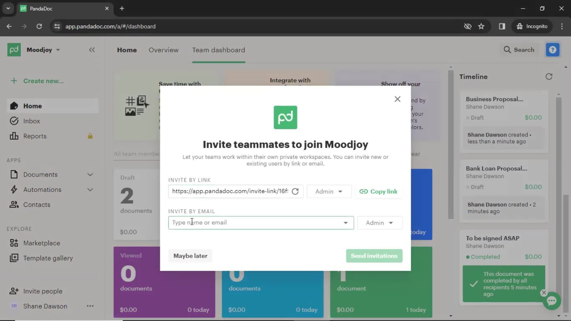
Task: Open Marketplace section in sidebar
Action: pyautogui.click(x=42, y=243)
